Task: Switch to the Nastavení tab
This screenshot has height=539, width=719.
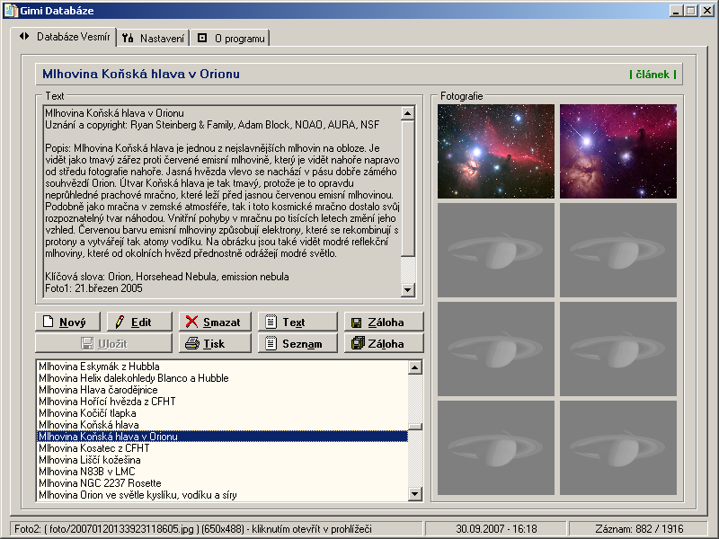Action: (x=154, y=38)
